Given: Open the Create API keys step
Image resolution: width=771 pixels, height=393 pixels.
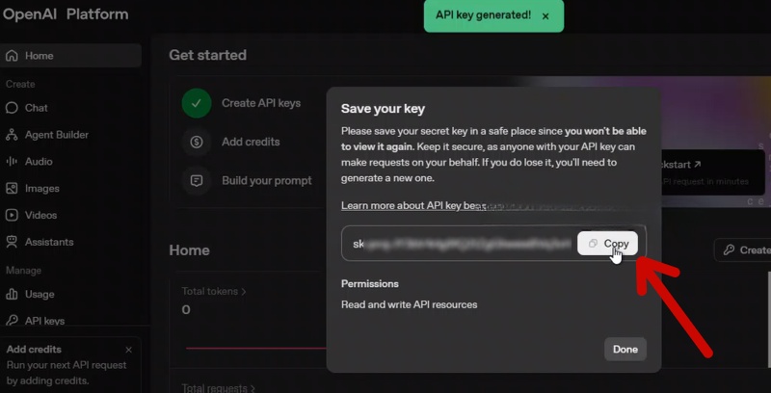Looking at the screenshot, I should coord(261,103).
